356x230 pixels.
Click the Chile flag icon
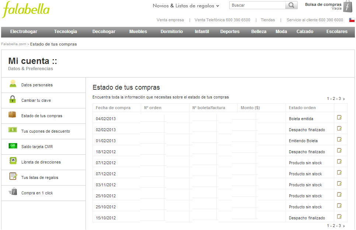pos(352,20)
